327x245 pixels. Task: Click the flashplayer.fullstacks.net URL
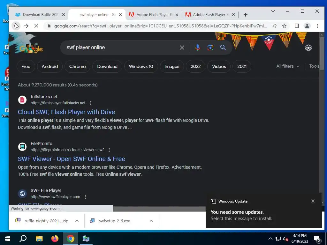(58, 103)
